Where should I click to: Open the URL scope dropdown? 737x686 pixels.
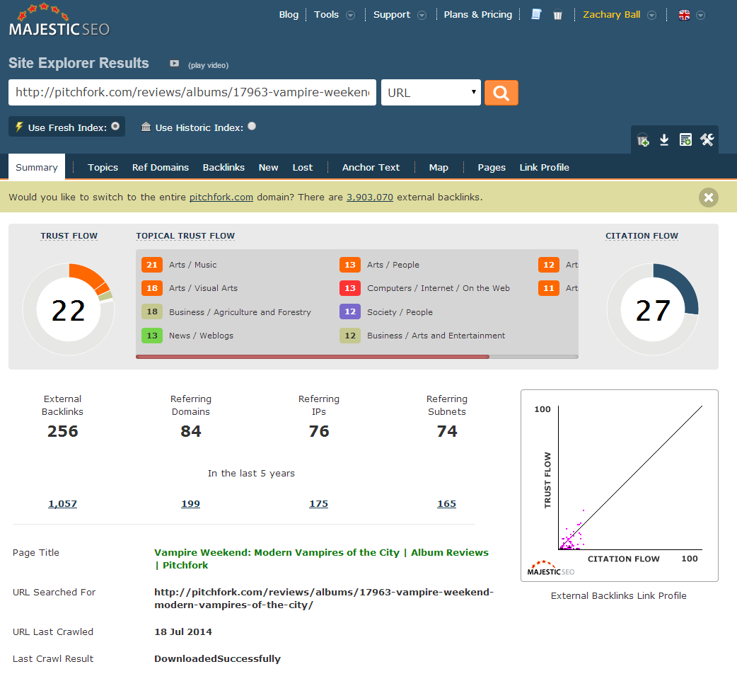click(431, 93)
